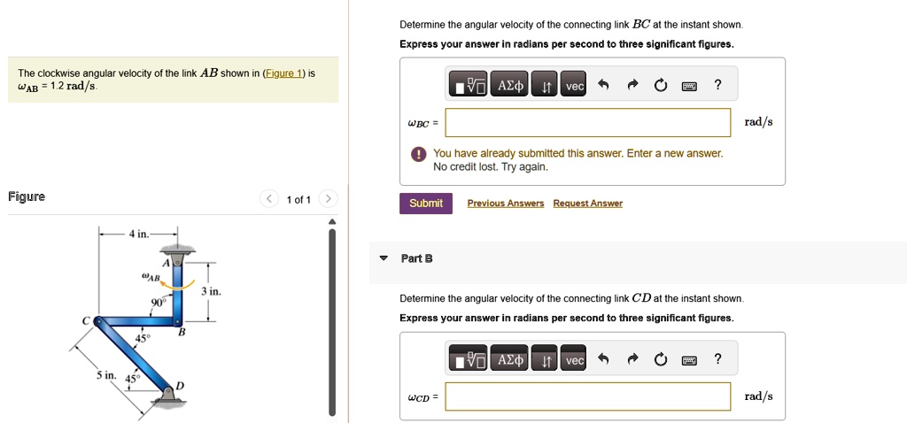
Task: Go to the next figure
Action: (x=328, y=199)
